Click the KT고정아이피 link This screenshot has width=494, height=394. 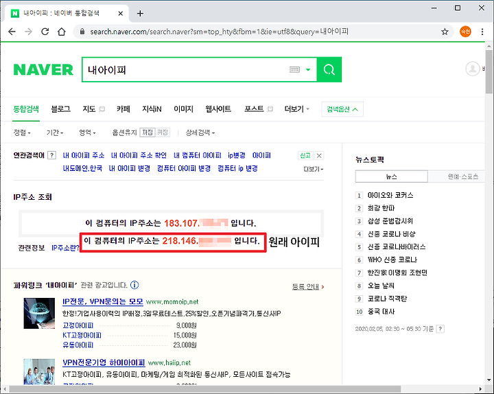82,335
